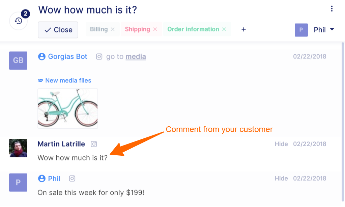Viewport: 345px width, 207px height.
Task: Open the three-dot more options menu
Action: (332, 9)
